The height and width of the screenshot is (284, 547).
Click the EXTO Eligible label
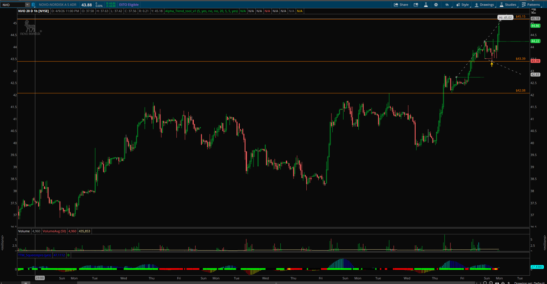click(x=129, y=5)
